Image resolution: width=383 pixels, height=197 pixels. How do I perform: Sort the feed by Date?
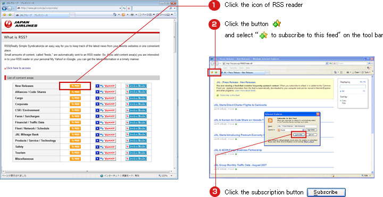pyautogui.click(x=344, y=101)
